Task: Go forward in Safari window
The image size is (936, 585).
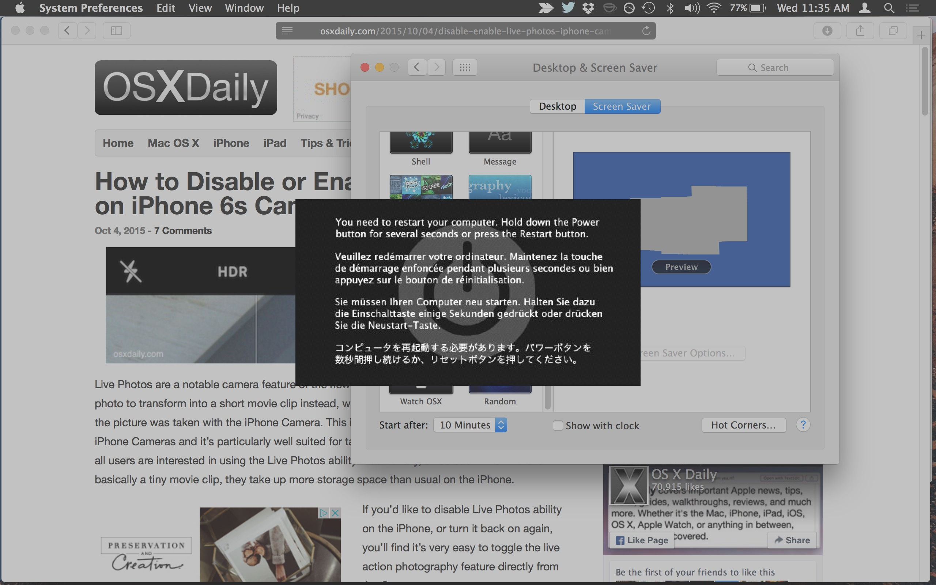Action: click(87, 31)
